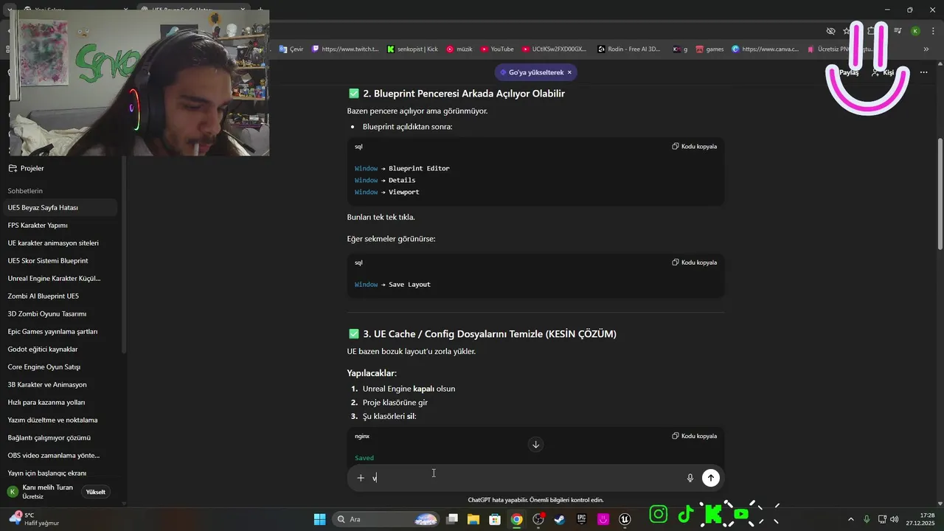The width and height of the screenshot is (944, 531).
Task: Open the canva.com bookmark
Action: coord(766,49)
